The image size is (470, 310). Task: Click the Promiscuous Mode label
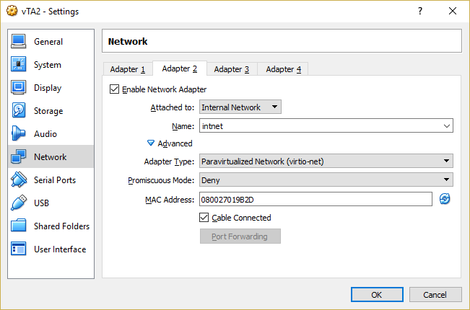(x=161, y=180)
